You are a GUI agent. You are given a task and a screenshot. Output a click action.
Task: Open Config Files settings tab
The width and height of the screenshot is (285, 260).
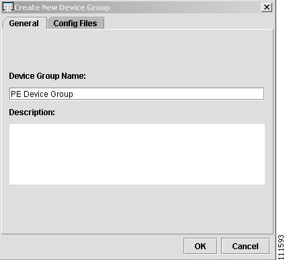tap(75, 24)
